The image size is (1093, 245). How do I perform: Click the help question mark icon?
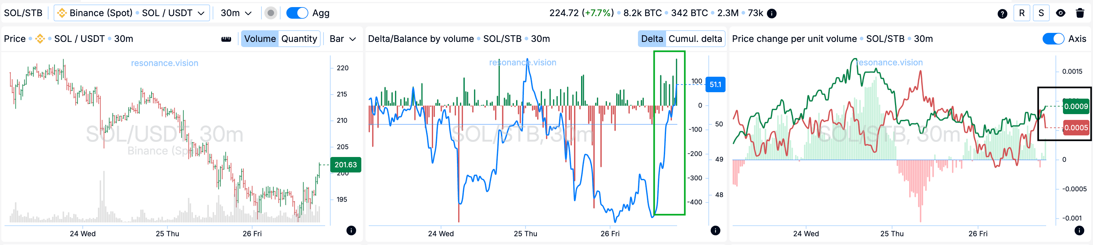1002,14
